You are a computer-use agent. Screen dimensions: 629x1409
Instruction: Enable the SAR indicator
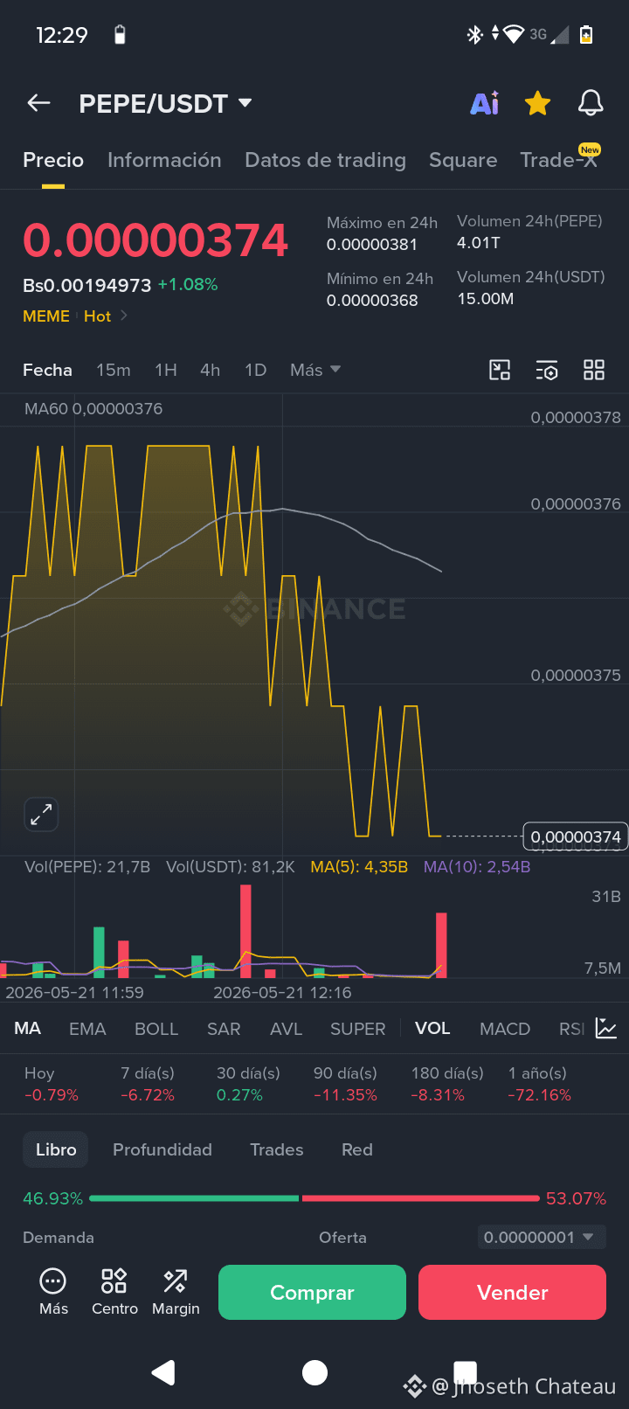pos(224,1029)
